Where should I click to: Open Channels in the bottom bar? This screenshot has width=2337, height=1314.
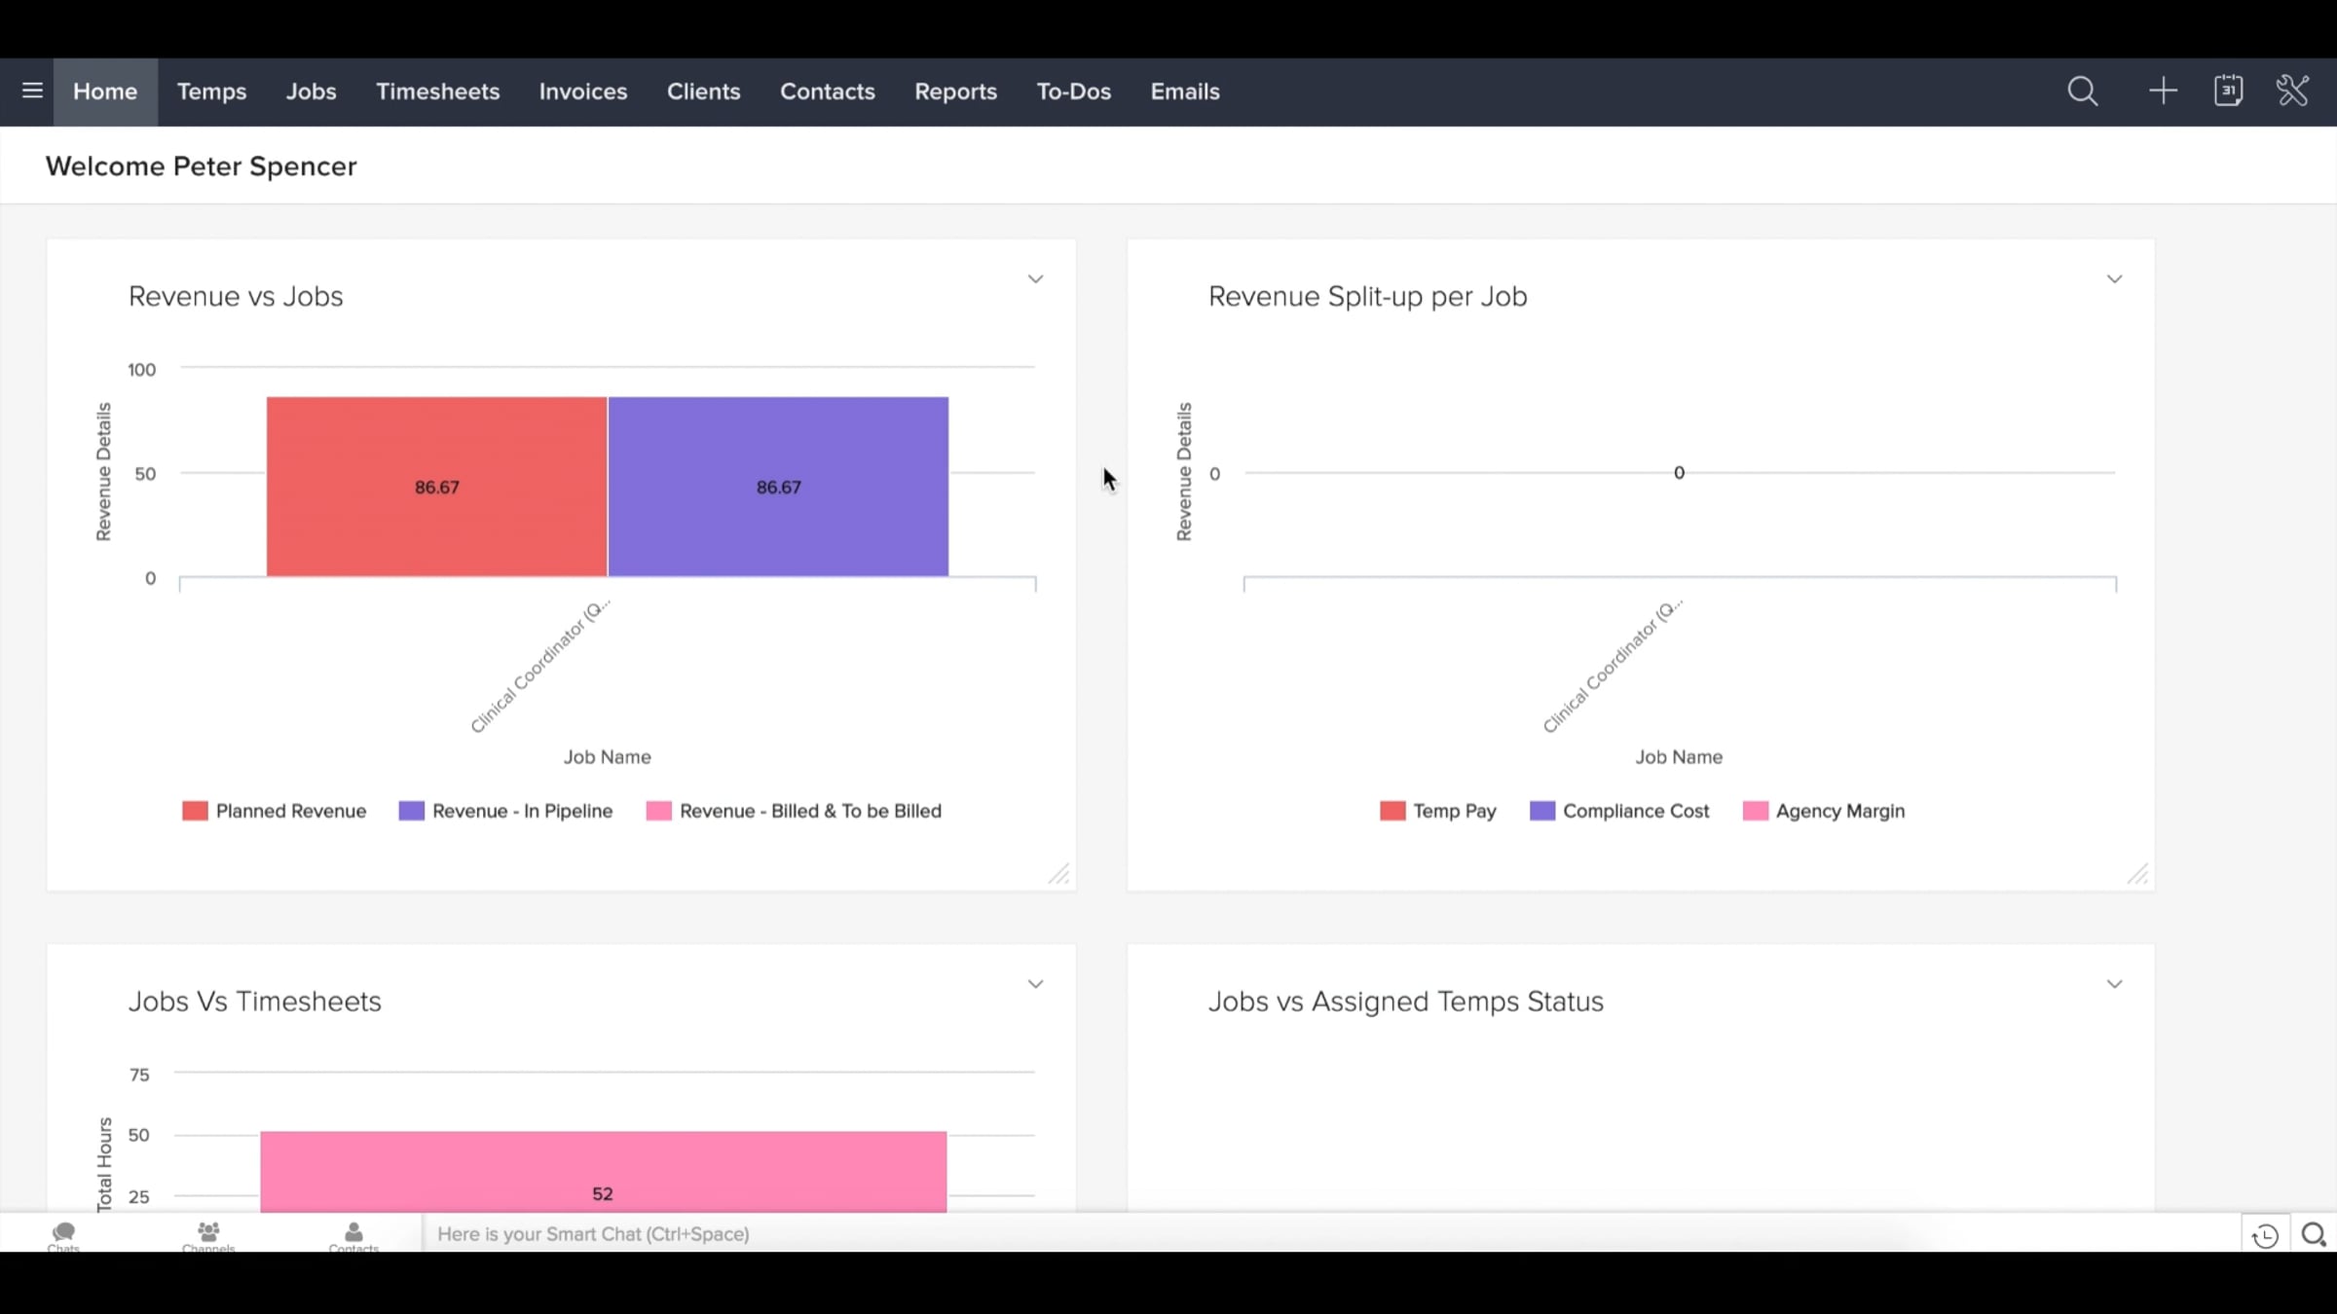pos(208,1235)
